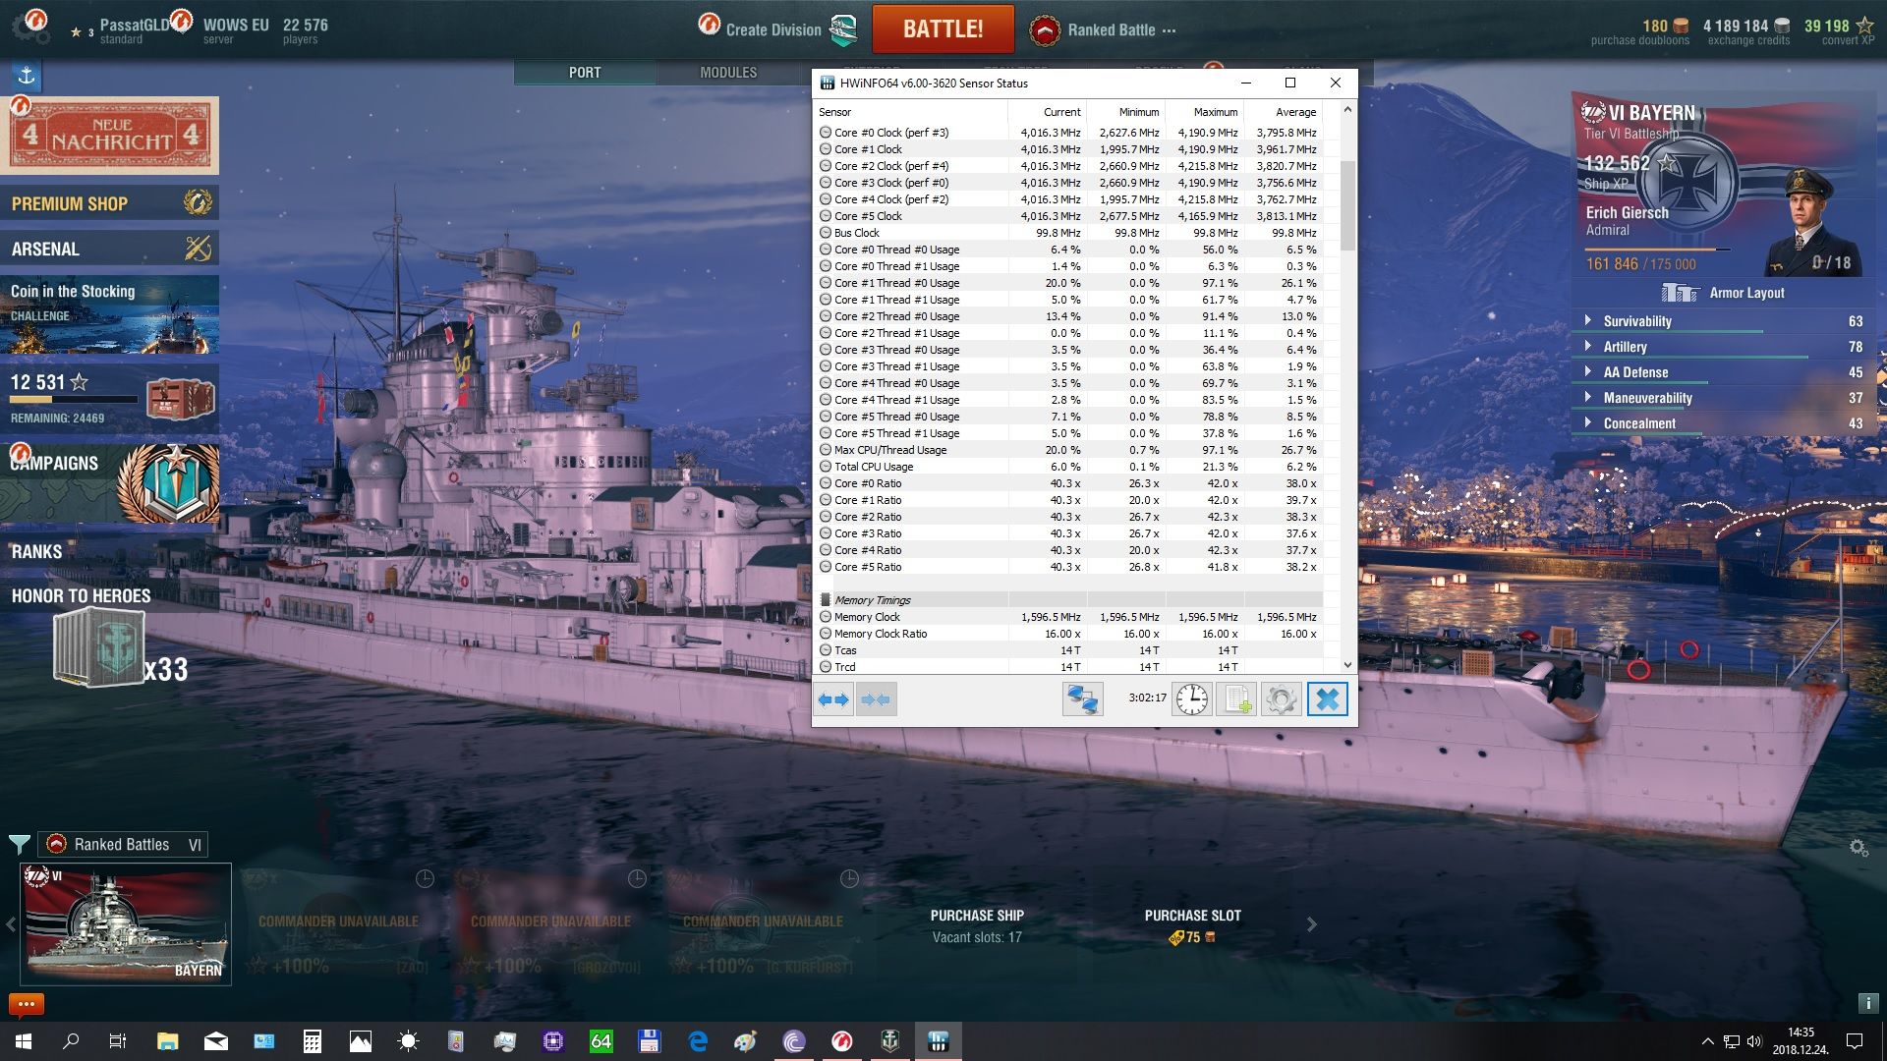Click the shrink columns arrows button in HWiNFO
1887x1061 pixels.
(x=876, y=699)
